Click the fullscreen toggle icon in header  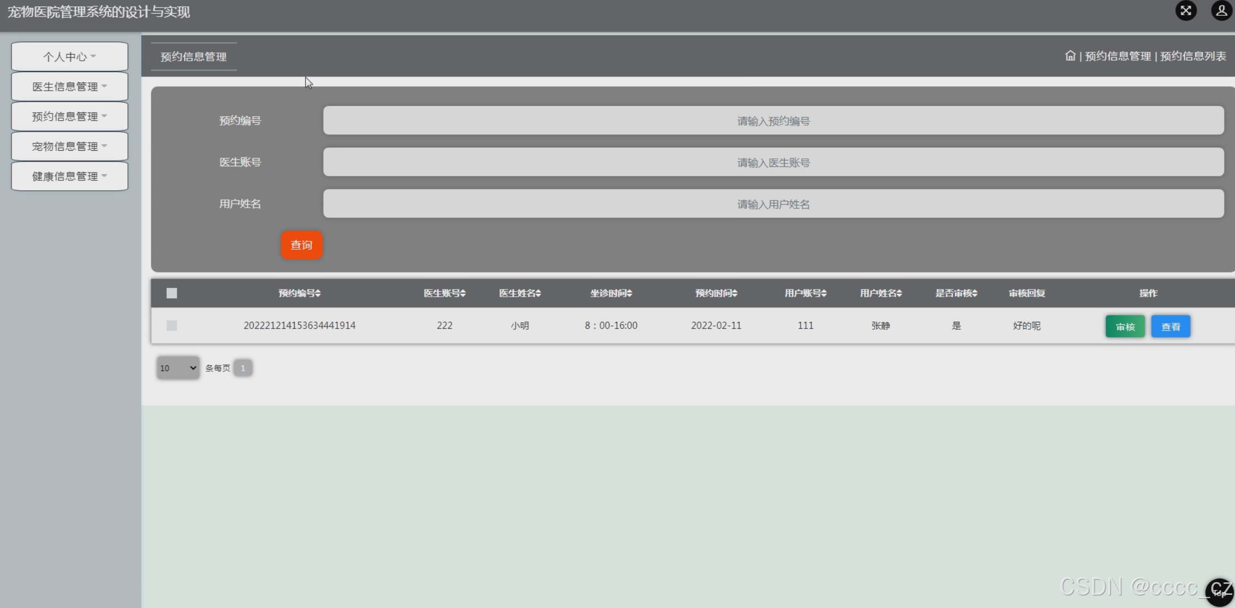pos(1186,11)
